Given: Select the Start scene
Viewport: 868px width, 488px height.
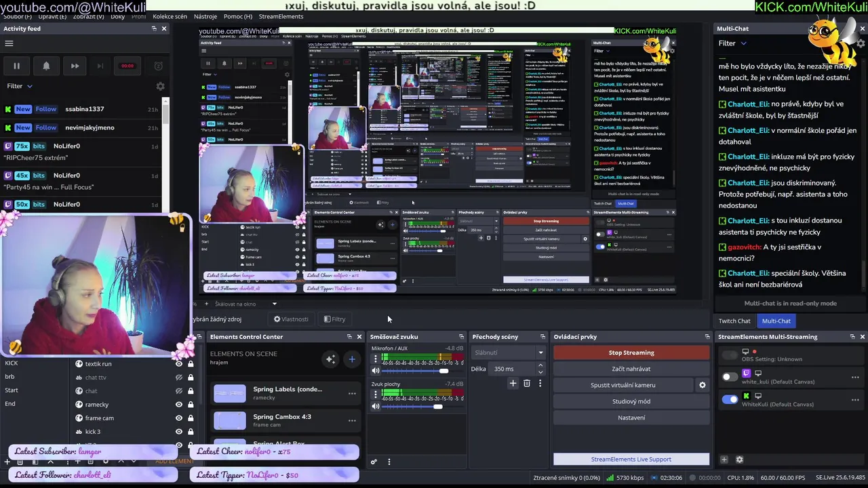Looking at the screenshot, I should click(12, 390).
